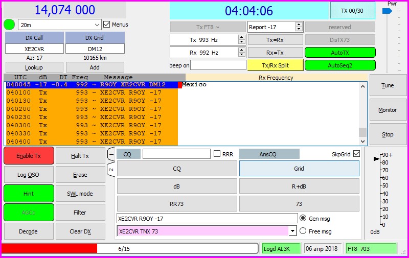
Task: Switch to message tab 1
Action: (111, 153)
